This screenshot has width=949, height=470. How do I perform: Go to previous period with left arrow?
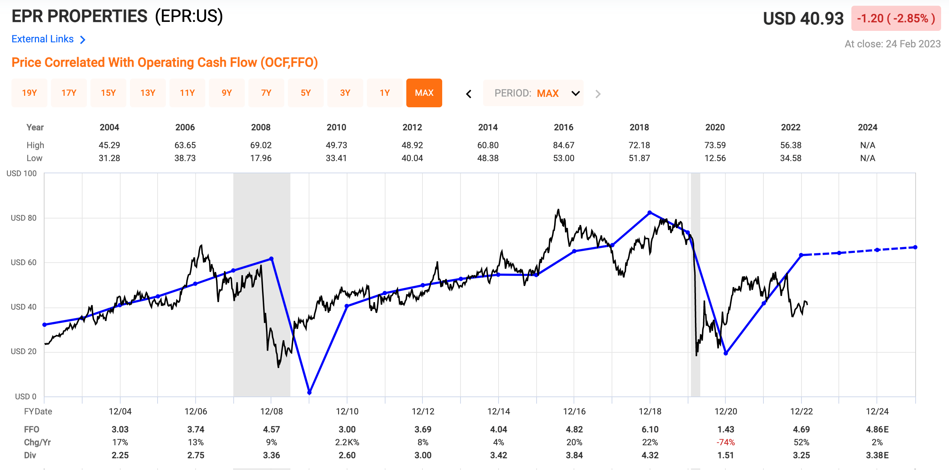(469, 94)
